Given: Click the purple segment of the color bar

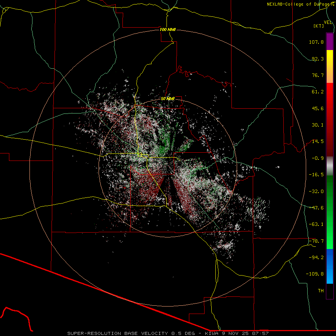Looking at the screenshot, I should pos(330,42).
